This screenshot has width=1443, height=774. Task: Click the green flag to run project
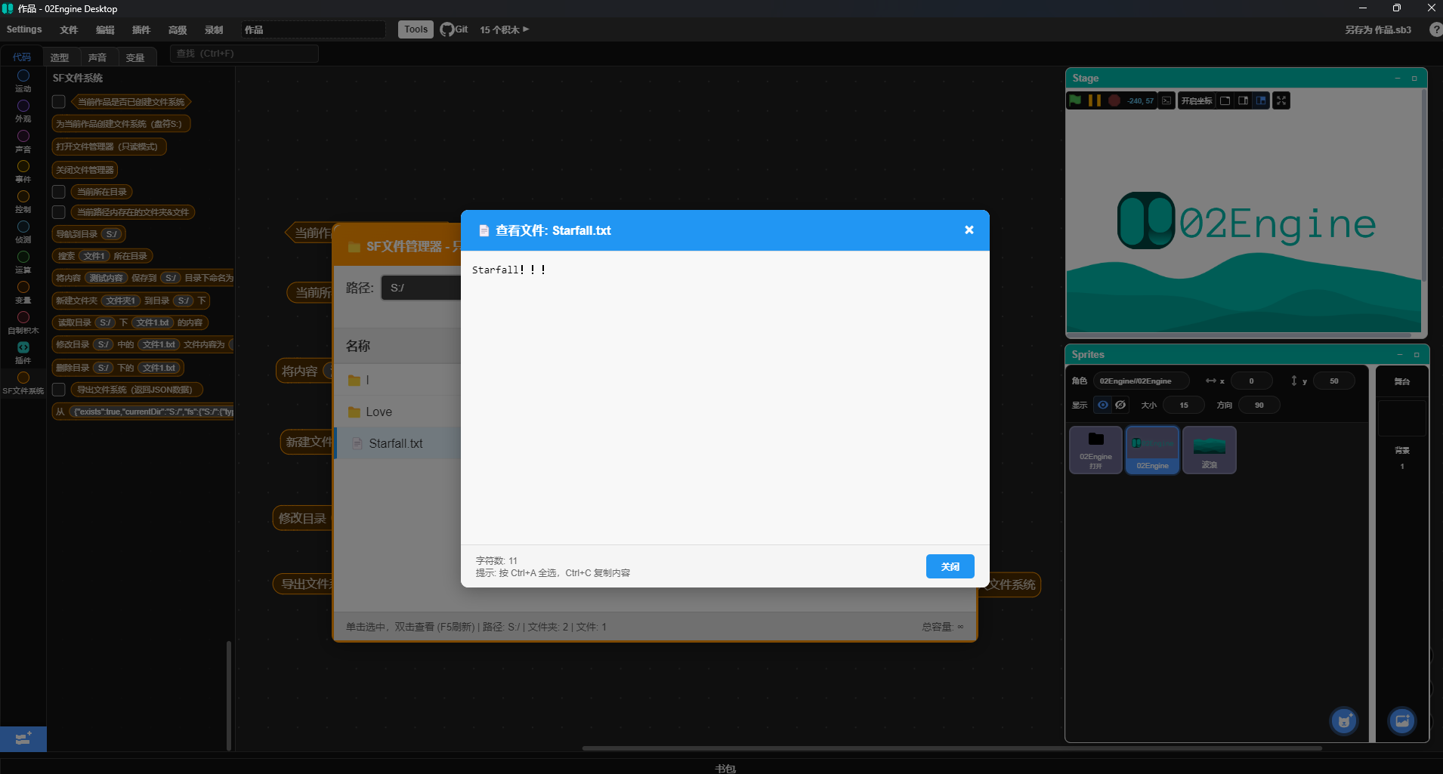(1075, 100)
